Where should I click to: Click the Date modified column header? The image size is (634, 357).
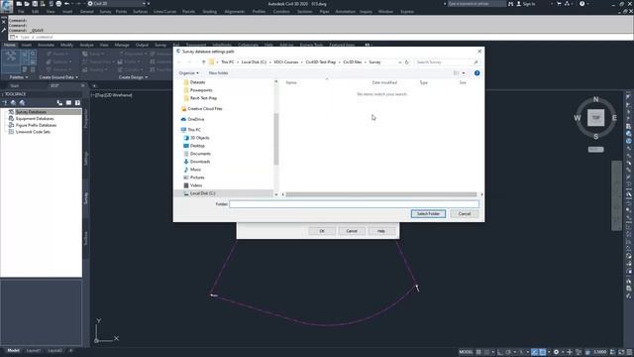(x=384, y=82)
